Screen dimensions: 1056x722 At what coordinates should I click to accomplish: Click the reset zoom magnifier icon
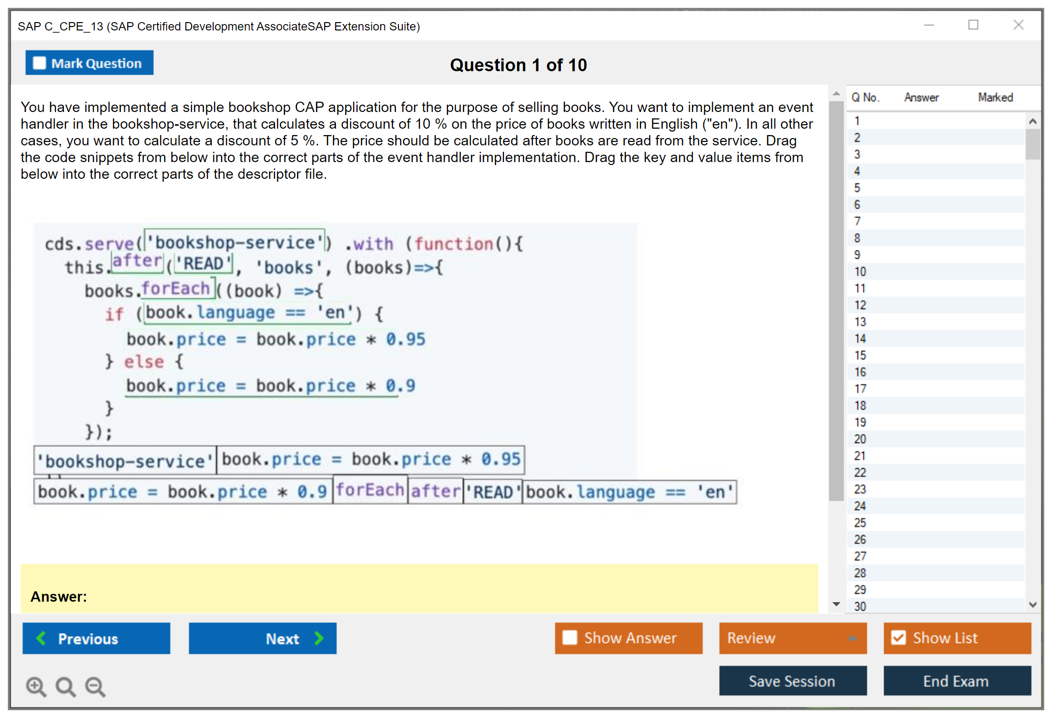pyautogui.click(x=65, y=686)
